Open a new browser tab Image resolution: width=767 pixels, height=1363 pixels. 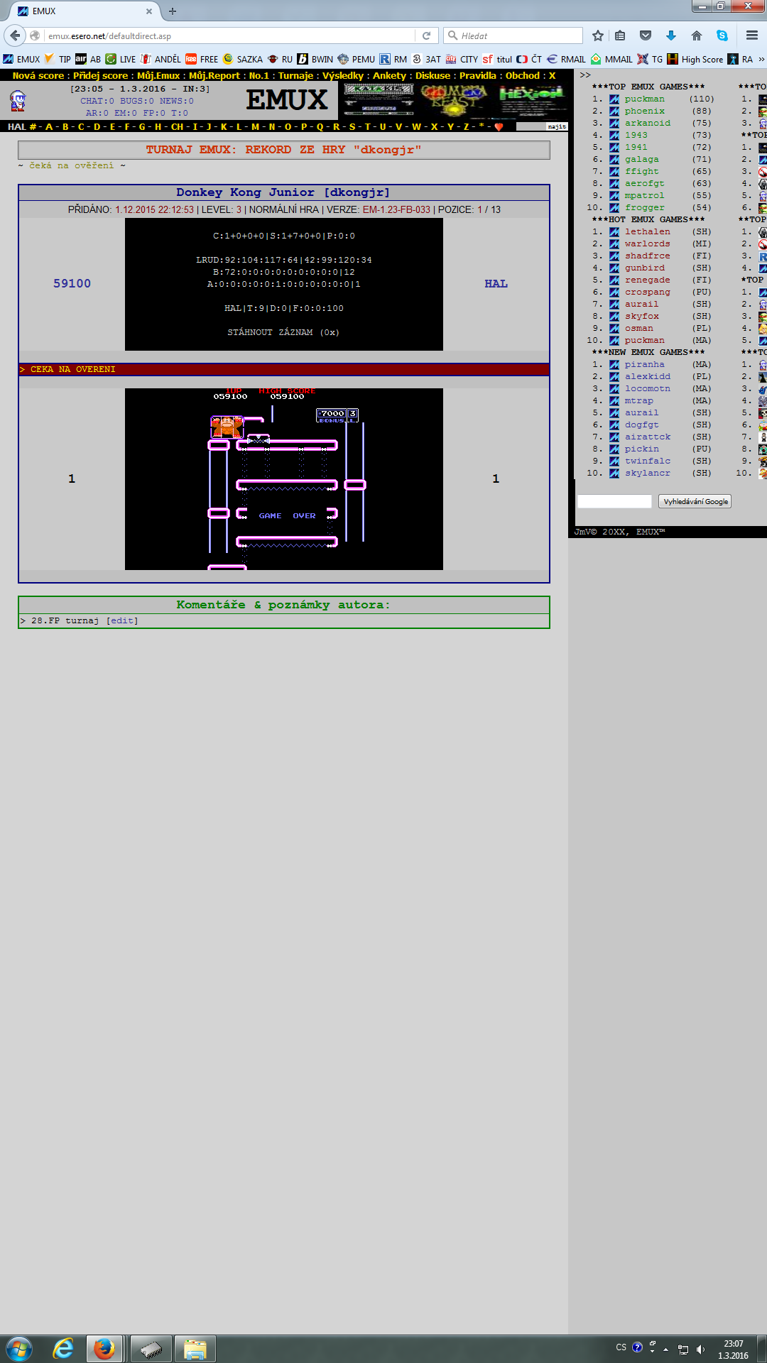(173, 11)
